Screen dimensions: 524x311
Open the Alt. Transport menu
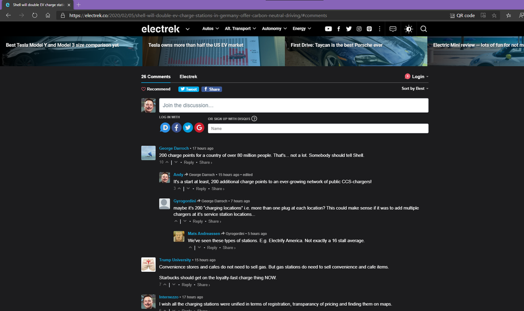pos(240,29)
